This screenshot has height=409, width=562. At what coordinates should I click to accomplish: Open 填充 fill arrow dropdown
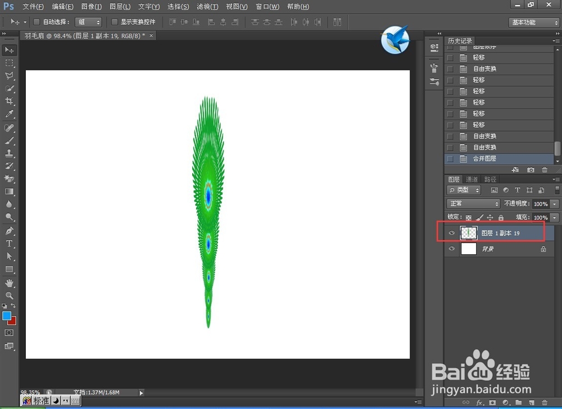click(x=555, y=217)
